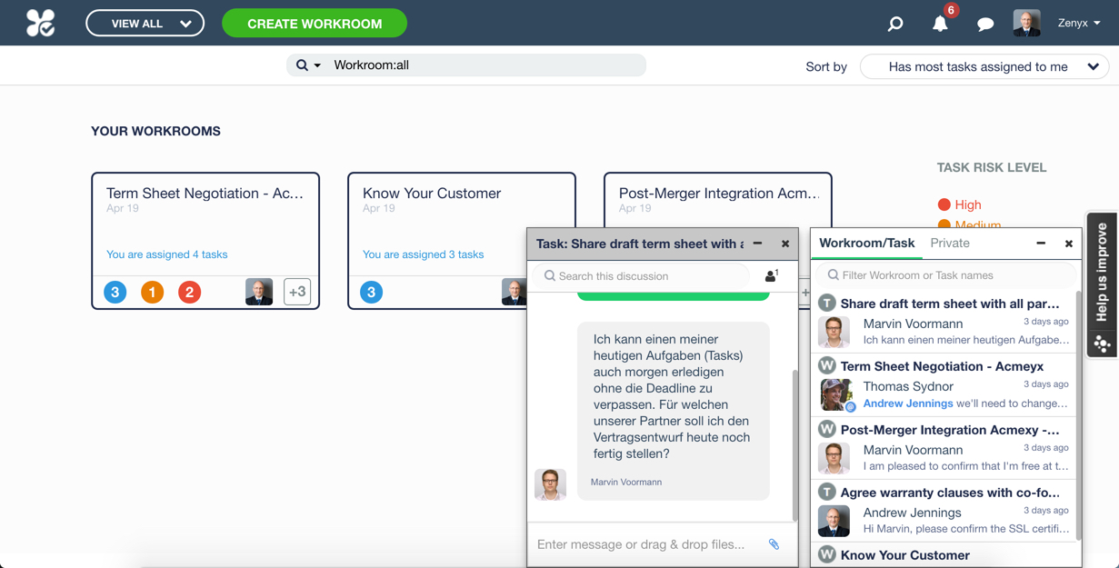Select the High risk level filter
This screenshot has height=568, width=1119.
click(960, 204)
